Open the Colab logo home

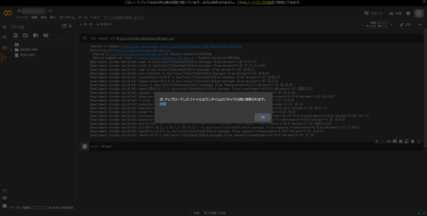coord(7,13)
